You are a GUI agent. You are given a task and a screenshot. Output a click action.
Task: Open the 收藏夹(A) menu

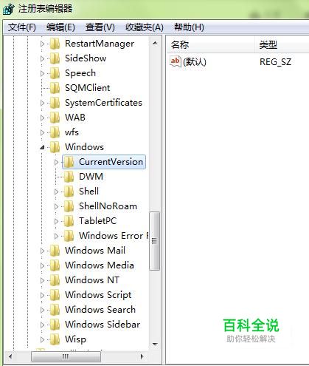[145, 27]
